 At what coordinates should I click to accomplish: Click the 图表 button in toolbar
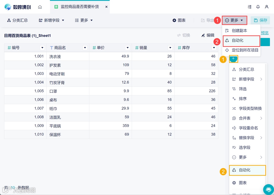(x=179, y=20)
